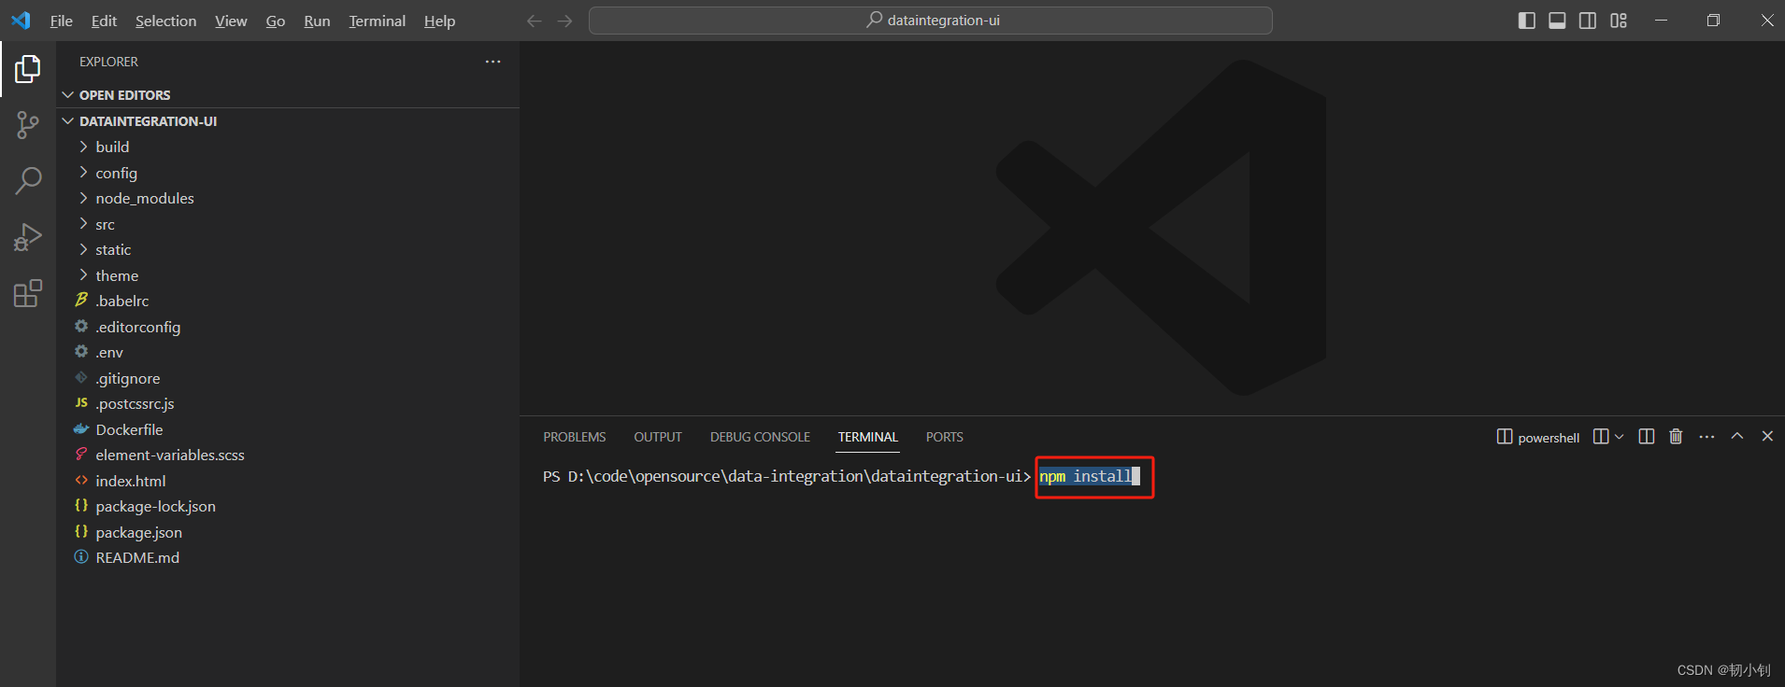Open the Terminal menu
This screenshot has width=1785, height=687.
click(x=377, y=21)
